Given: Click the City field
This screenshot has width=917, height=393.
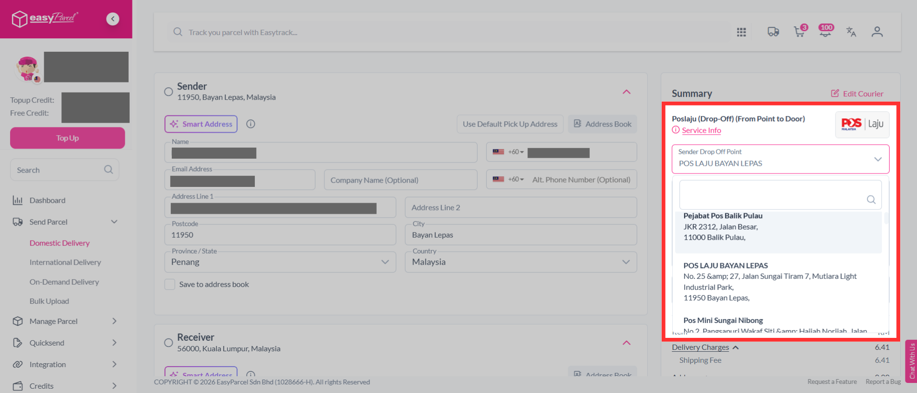Looking at the screenshot, I should pyautogui.click(x=521, y=235).
